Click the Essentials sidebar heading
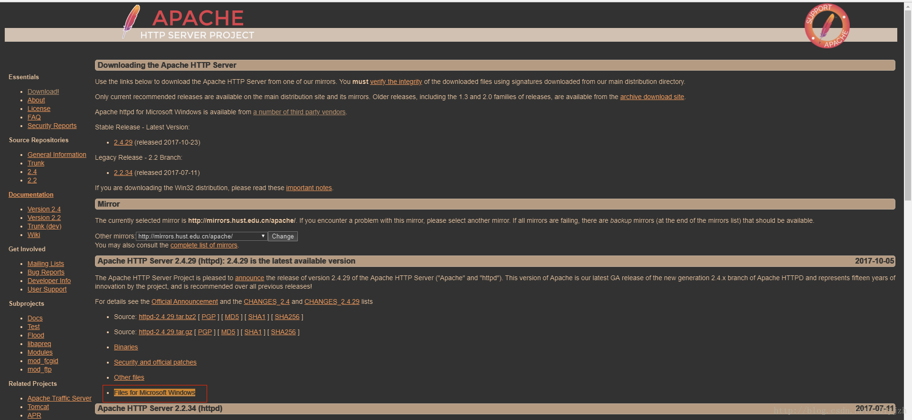The width and height of the screenshot is (912, 420). [x=24, y=77]
